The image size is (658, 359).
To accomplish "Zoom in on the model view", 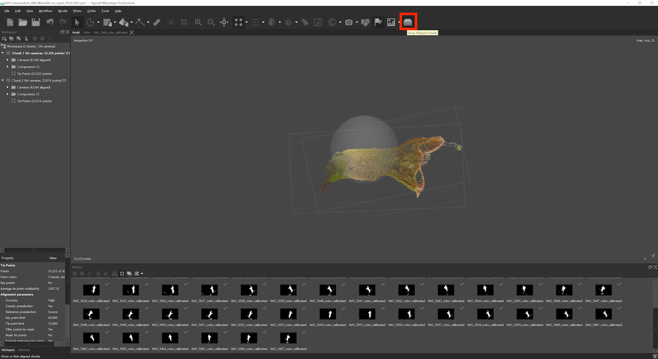I will point(198,22).
